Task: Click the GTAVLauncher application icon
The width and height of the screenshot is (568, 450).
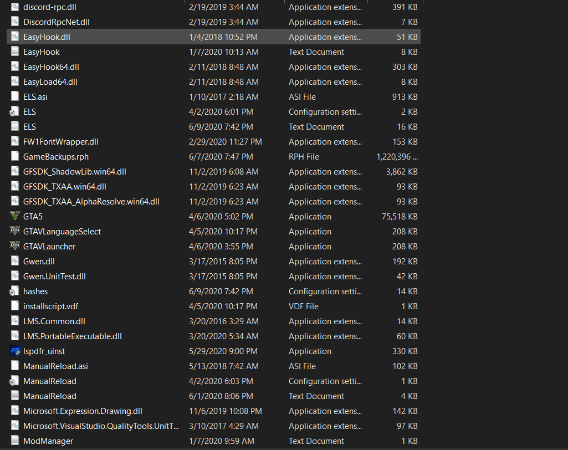Action: coord(15,247)
